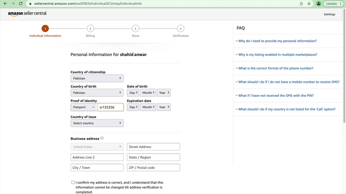Screen dimensions: 346x194
Task: Click the Amazon Seller Central logo
Action: click(27, 13)
